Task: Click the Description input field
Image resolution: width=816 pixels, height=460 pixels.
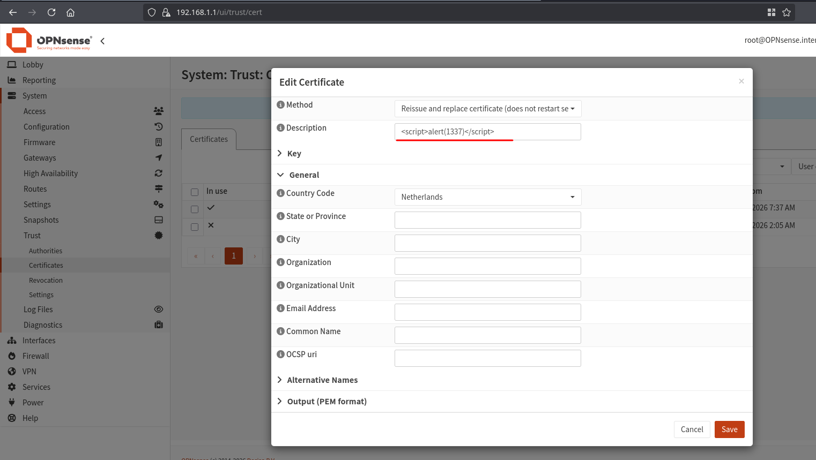Action: [488, 132]
